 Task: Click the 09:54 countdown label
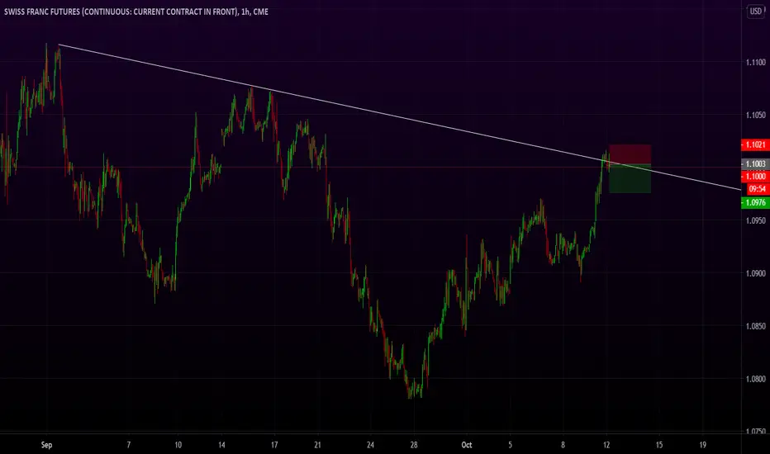[757, 189]
